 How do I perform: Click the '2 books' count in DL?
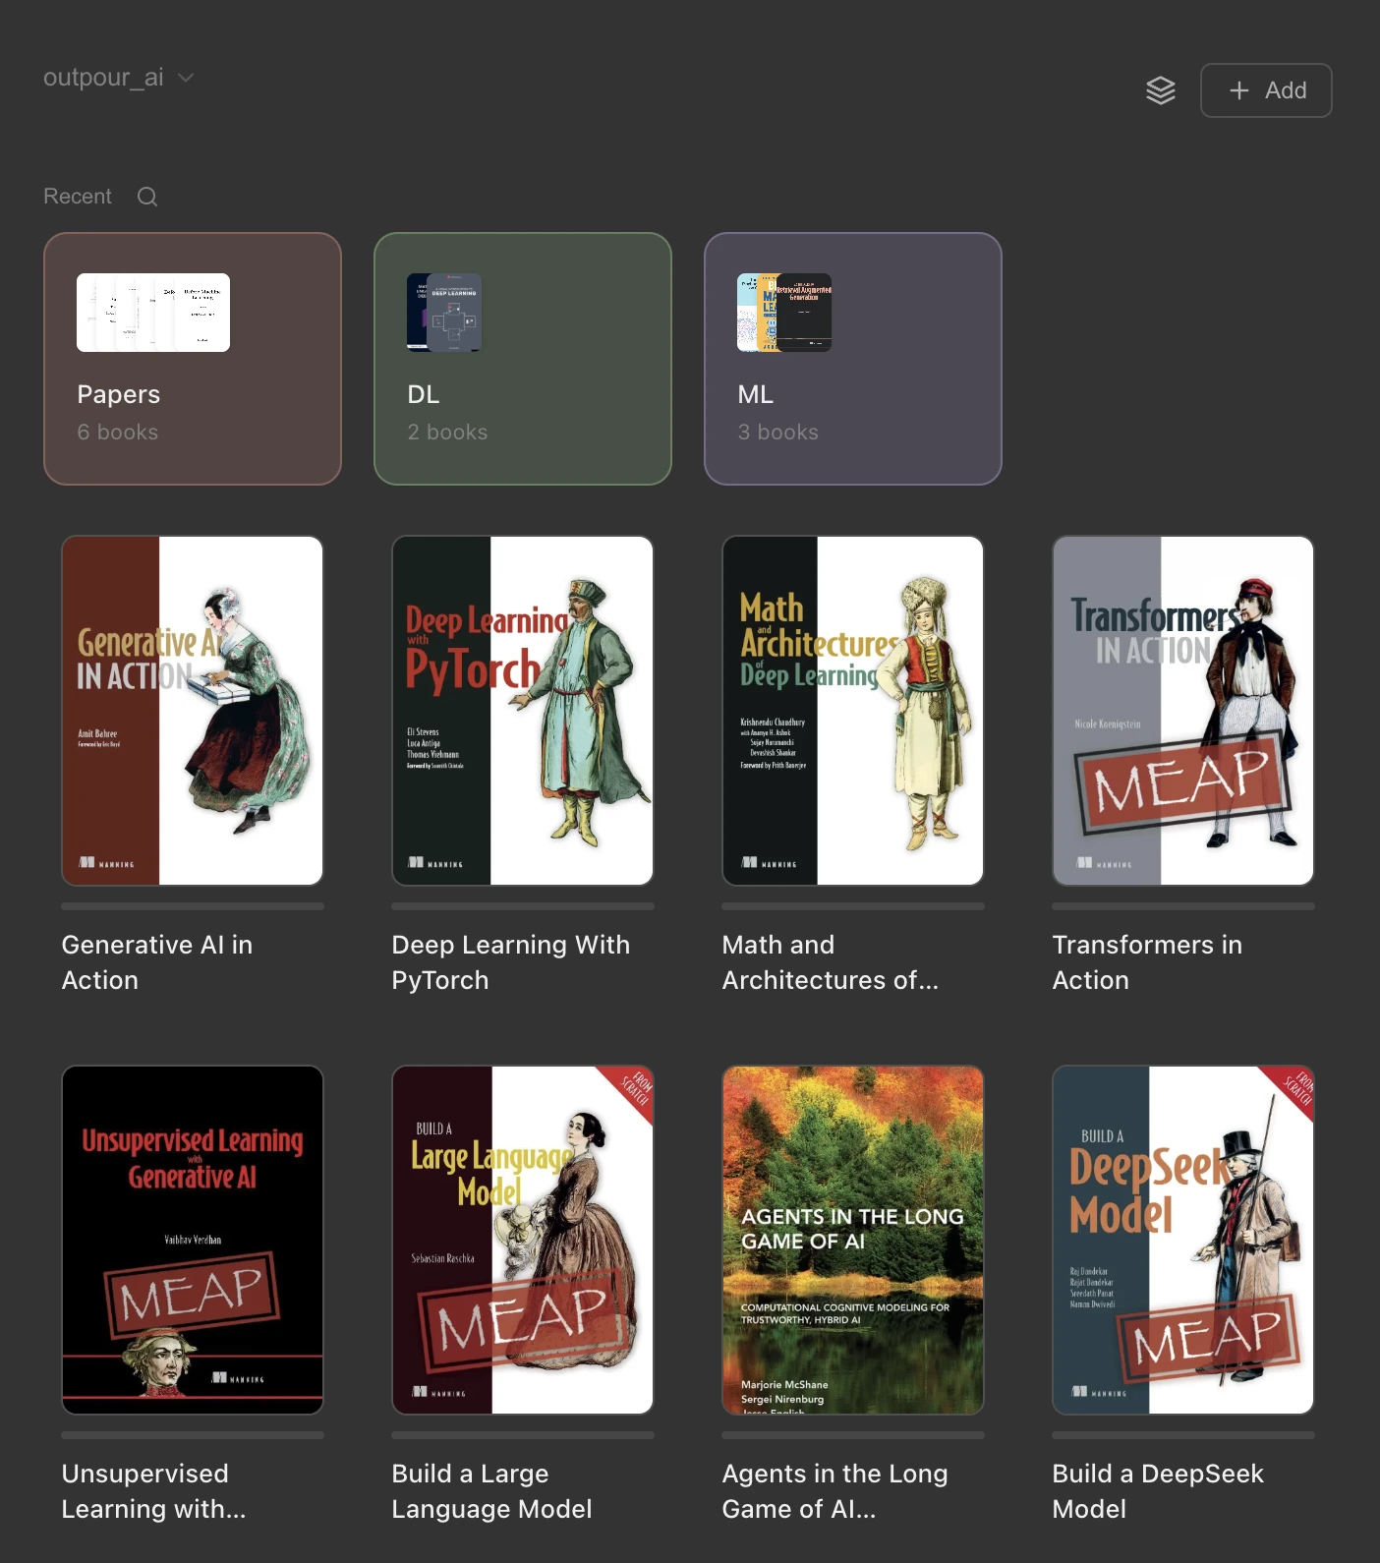pos(448,433)
